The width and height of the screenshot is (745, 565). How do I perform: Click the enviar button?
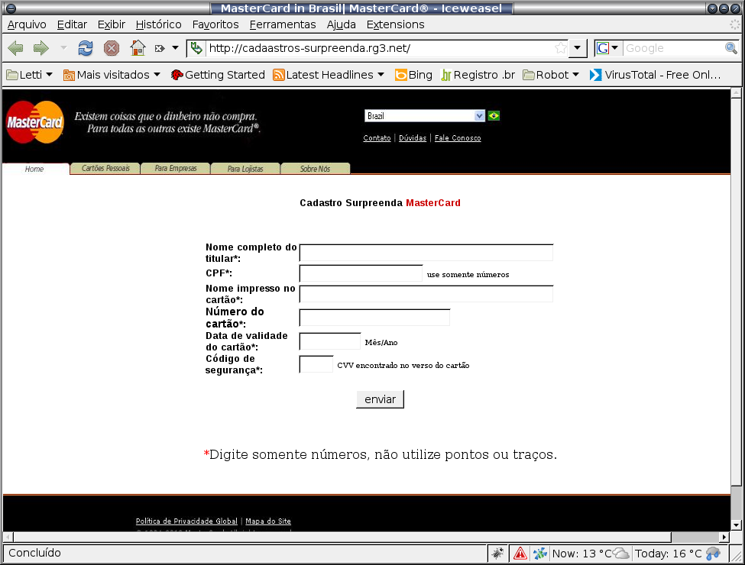(x=380, y=399)
